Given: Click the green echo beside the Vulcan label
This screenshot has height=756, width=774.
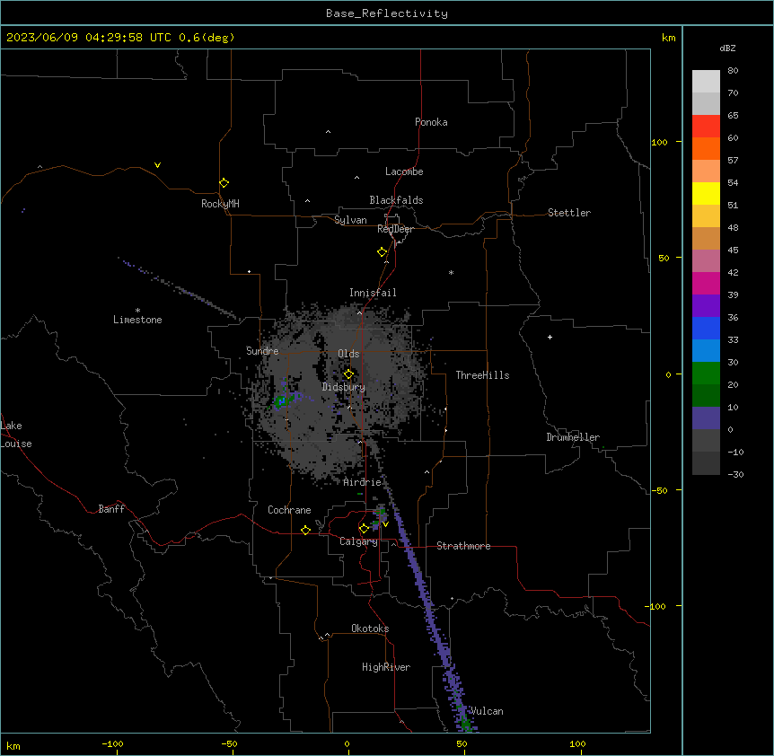Looking at the screenshot, I should (465, 724).
